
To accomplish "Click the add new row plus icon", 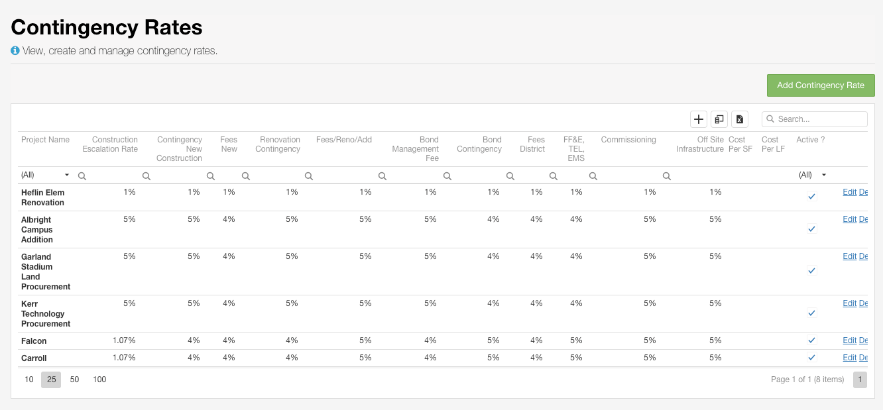I will (x=698, y=119).
